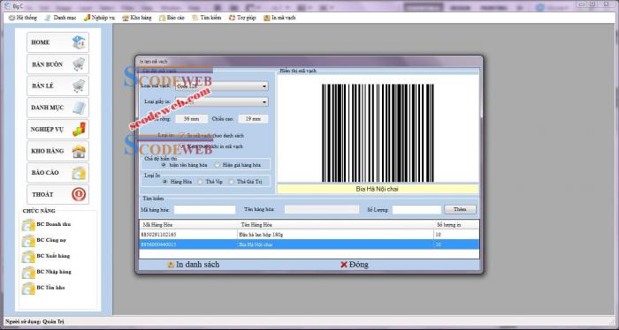Select the Bia Hà Nội chai table row
The height and width of the screenshot is (330, 619).
point(309,244)
